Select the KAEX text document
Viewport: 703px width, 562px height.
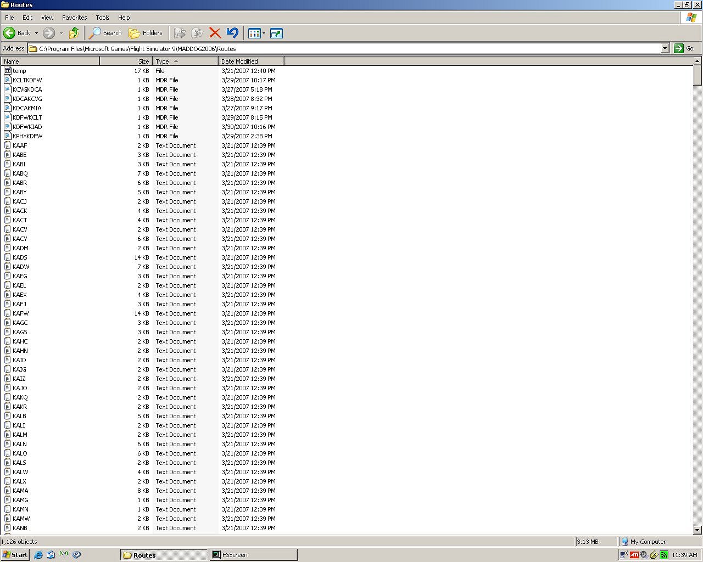pyautogui.click(x=20, y=295)
